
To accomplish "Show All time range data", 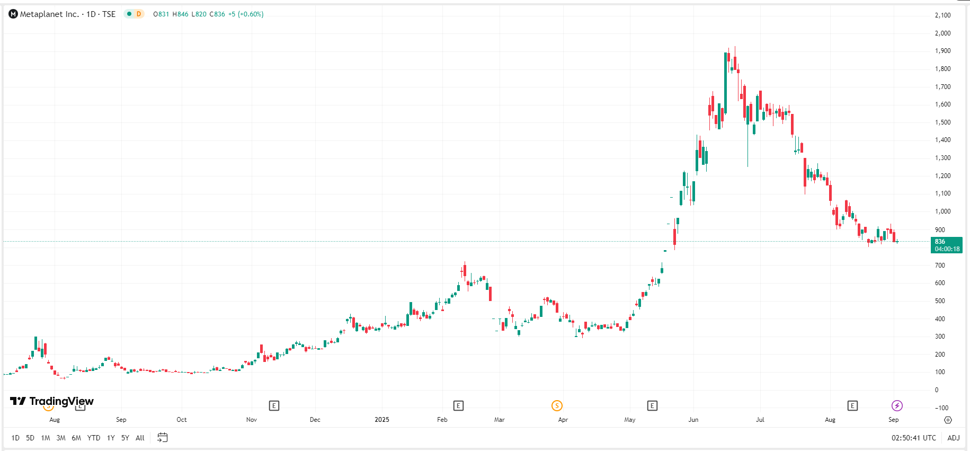I will coord(140,438).
